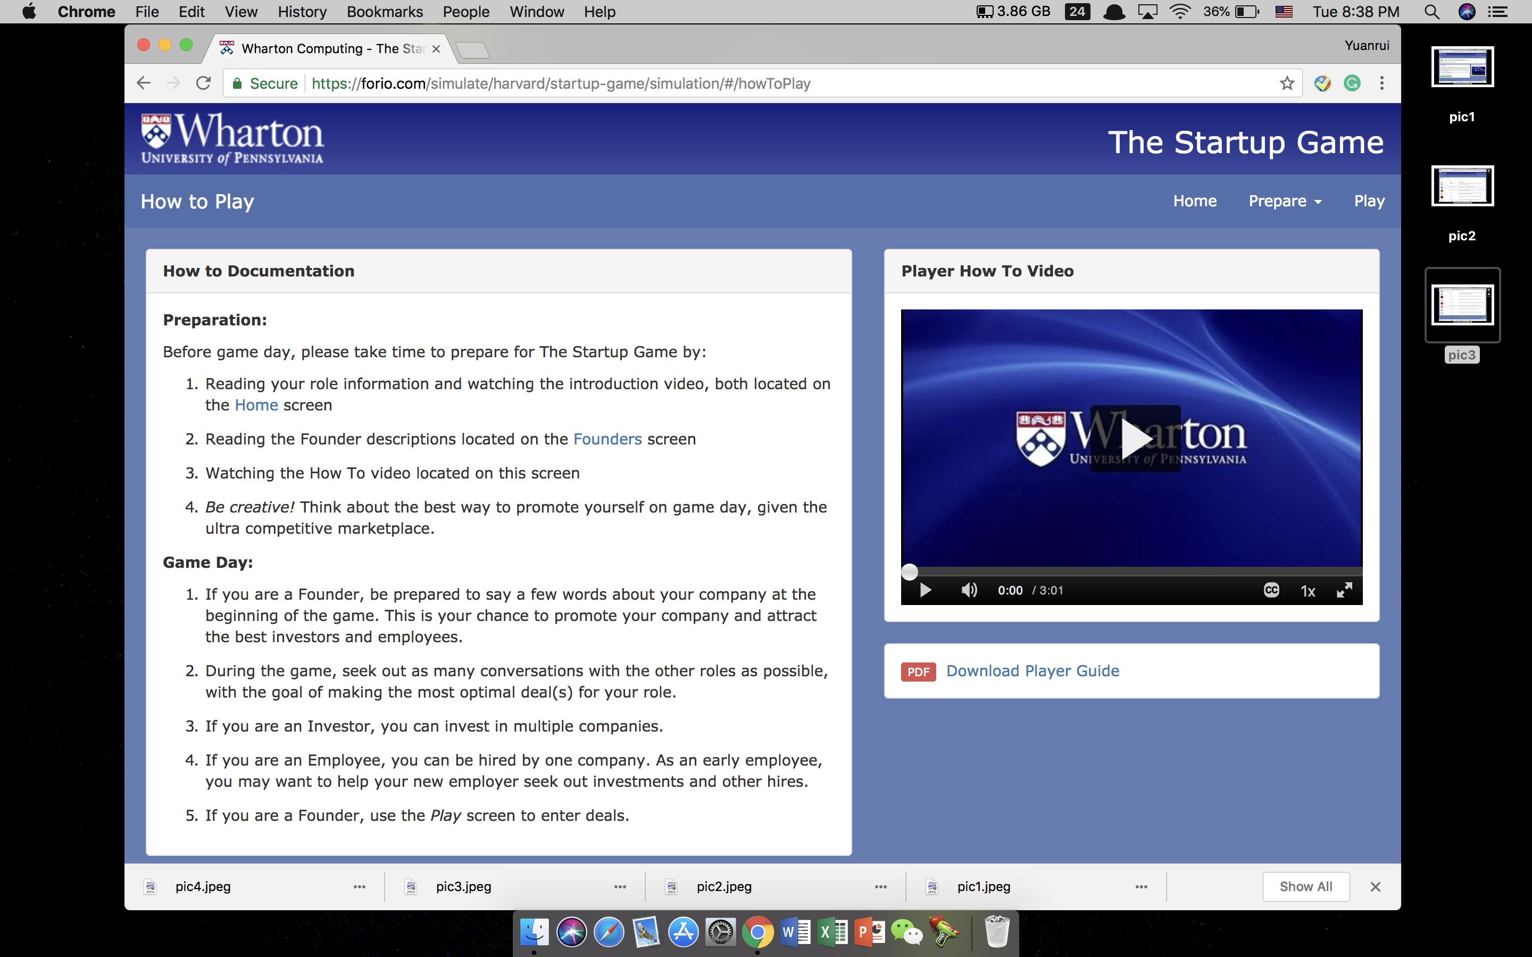Toggle closed captions on the video

(x=1271, y=590)
